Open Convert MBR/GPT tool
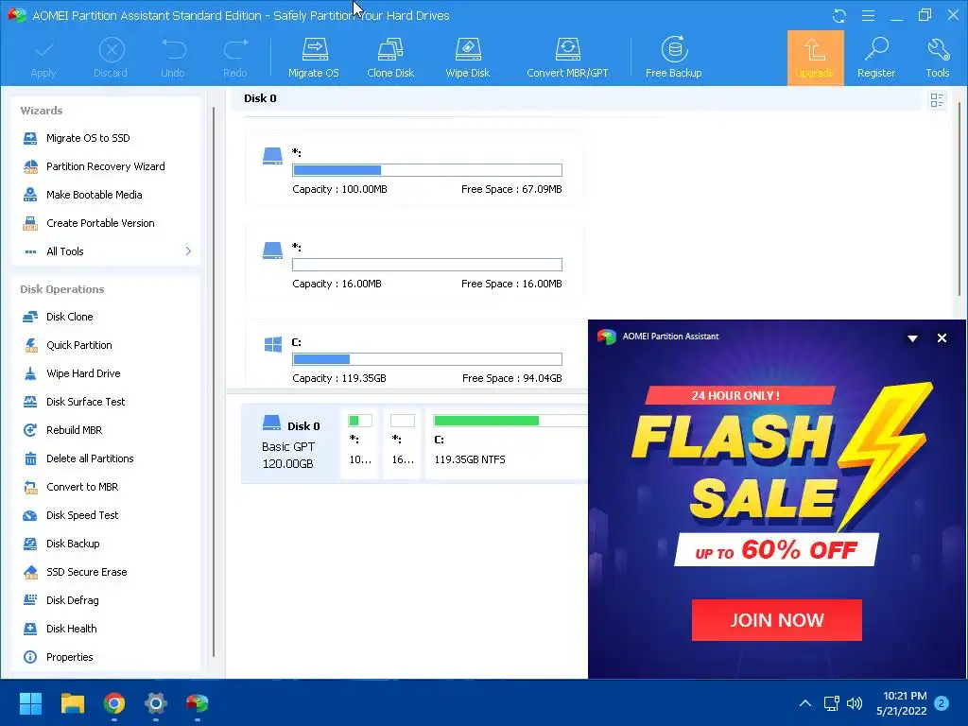The height and width of the screenshot is (726, 968). point(567,58)
